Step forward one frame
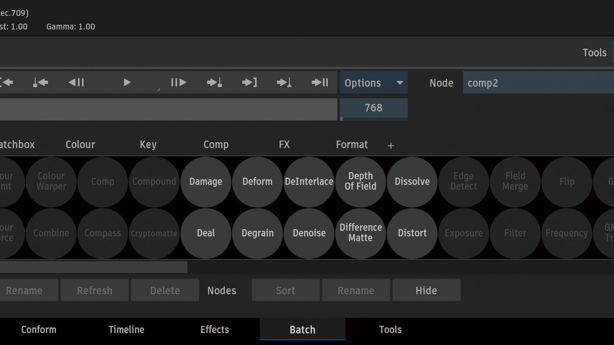This screenshot has height=345, width=614. 178,83
